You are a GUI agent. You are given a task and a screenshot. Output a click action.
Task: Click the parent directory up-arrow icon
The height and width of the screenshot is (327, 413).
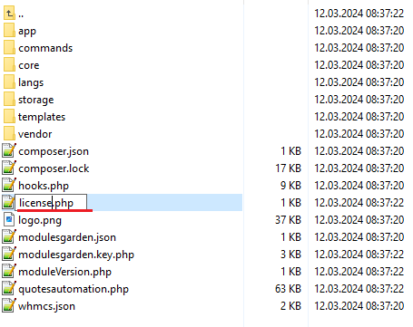click(x=9, y=14)
